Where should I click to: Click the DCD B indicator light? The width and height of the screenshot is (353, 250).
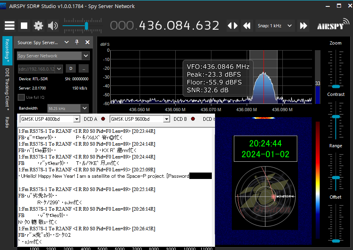point(193,119)
